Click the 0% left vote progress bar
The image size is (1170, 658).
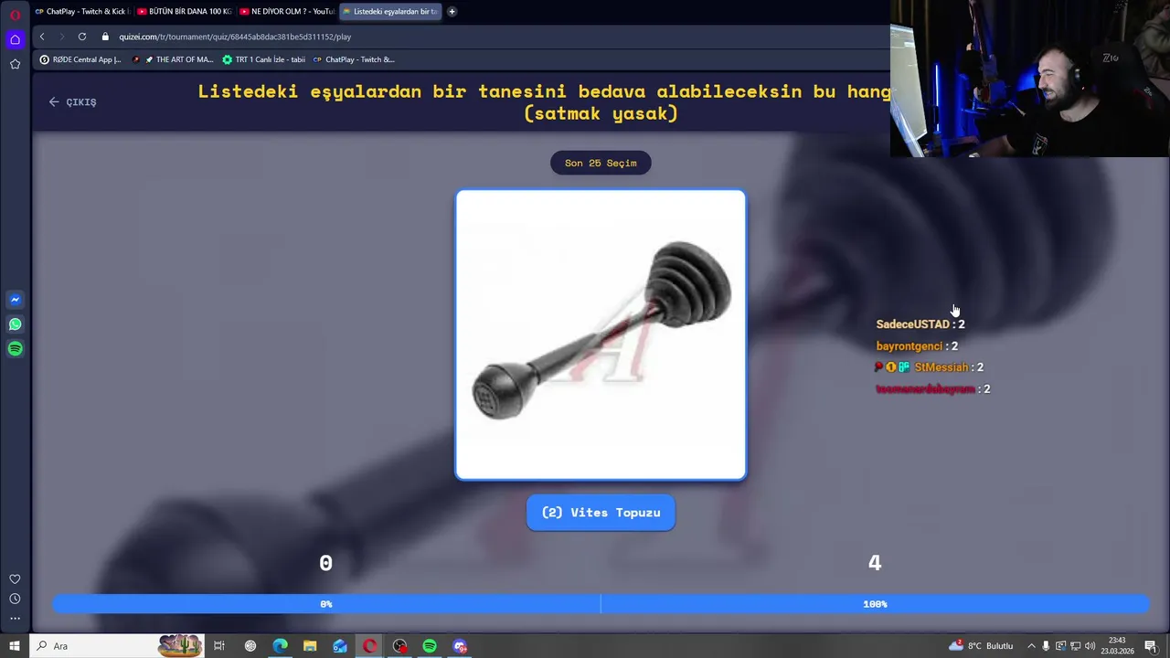(326, 604)
